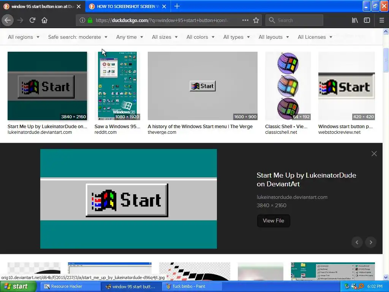Click the taskbar clock 6:02 PM
The height and width of the screenshot is (292, 389).
(x=375, y=287)
